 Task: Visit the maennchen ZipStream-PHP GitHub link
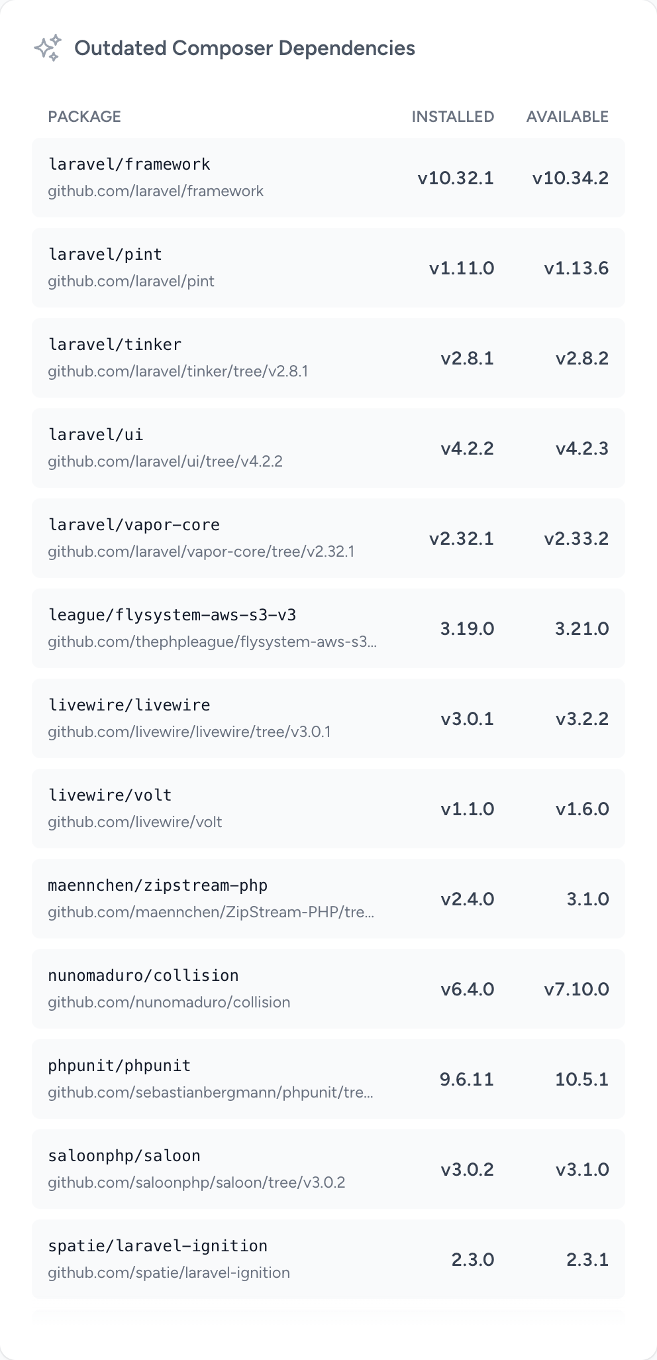pos(211,912)
